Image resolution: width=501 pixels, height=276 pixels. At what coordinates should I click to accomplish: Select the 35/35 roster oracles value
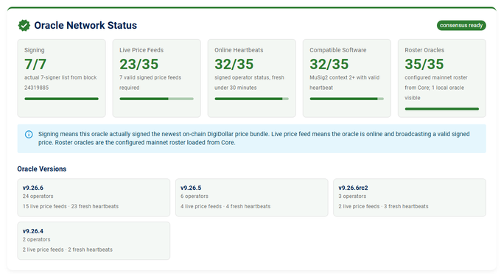coord(424,64)
